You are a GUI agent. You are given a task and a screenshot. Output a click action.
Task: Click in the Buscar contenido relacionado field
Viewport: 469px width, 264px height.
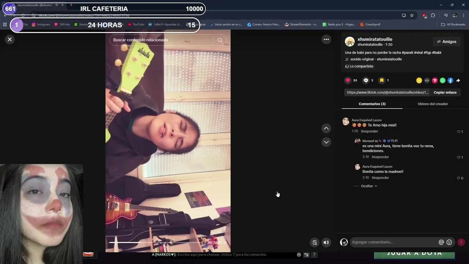pyautogui.click(x=162, y=40)
